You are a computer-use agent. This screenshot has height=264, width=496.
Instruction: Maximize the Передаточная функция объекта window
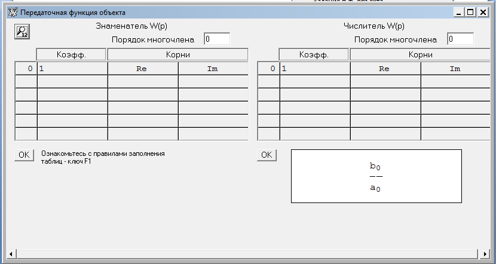tap(470, 13)
